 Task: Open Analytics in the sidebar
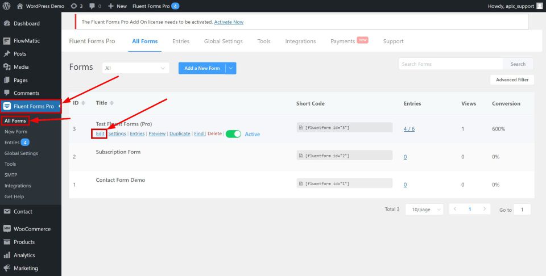(24, 255)
